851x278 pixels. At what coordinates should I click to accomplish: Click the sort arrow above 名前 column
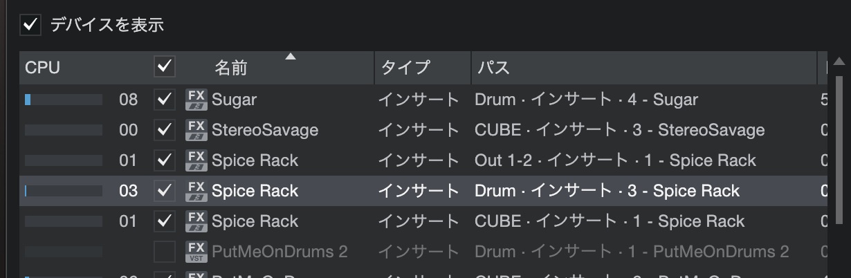click(x=291, y=57)
